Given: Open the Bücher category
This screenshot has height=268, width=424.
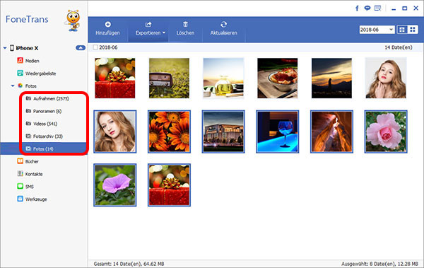Looking at the screenshot, I should coord(28,161).
